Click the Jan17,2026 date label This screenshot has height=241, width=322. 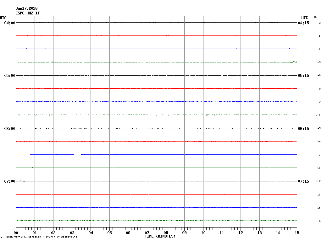point(26,8)
